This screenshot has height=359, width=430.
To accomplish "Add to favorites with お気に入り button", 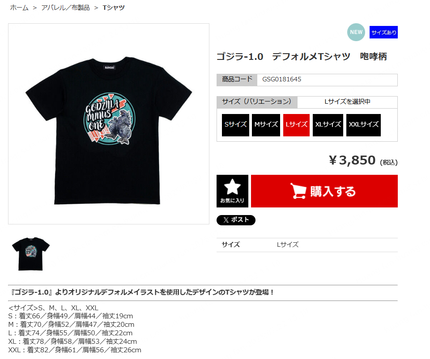I will pos(232,191).
